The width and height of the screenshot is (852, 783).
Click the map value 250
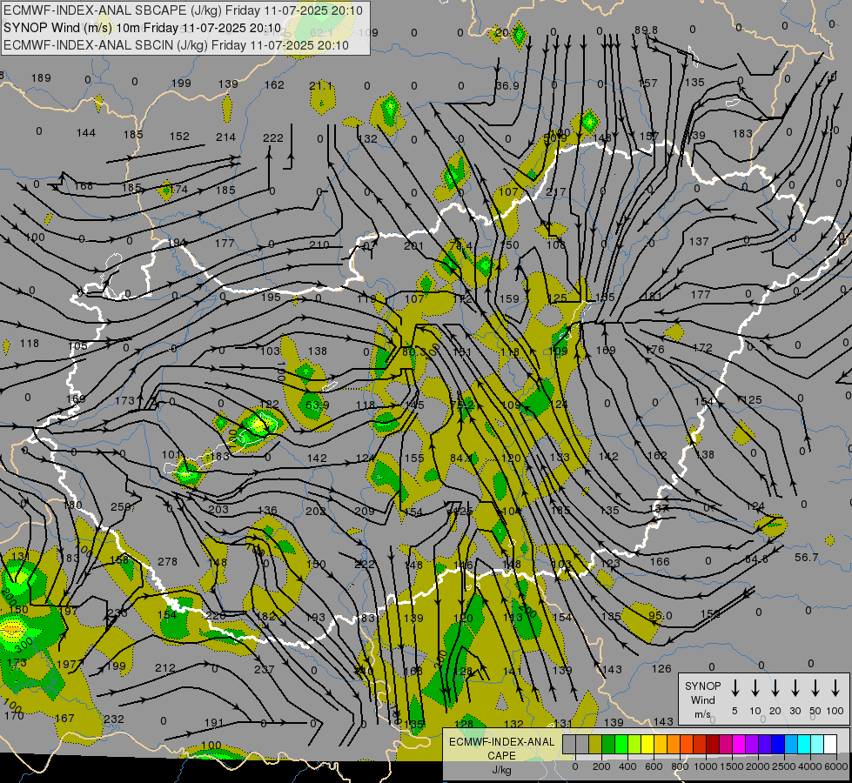coord(120,506)
